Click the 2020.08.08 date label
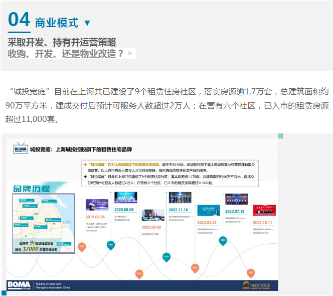Image resolution: width=333 pixels, height=296 pixels. point(124,210)
